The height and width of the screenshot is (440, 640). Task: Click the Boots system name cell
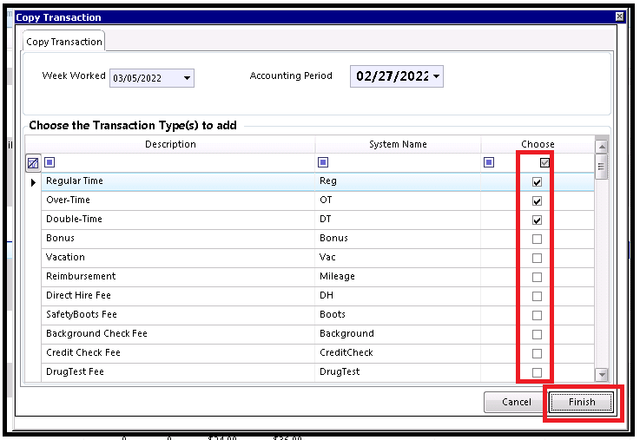[398, 316]
